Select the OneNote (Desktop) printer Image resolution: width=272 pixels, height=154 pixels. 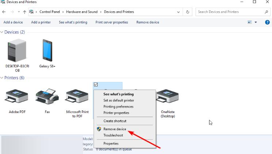(168, 103)
